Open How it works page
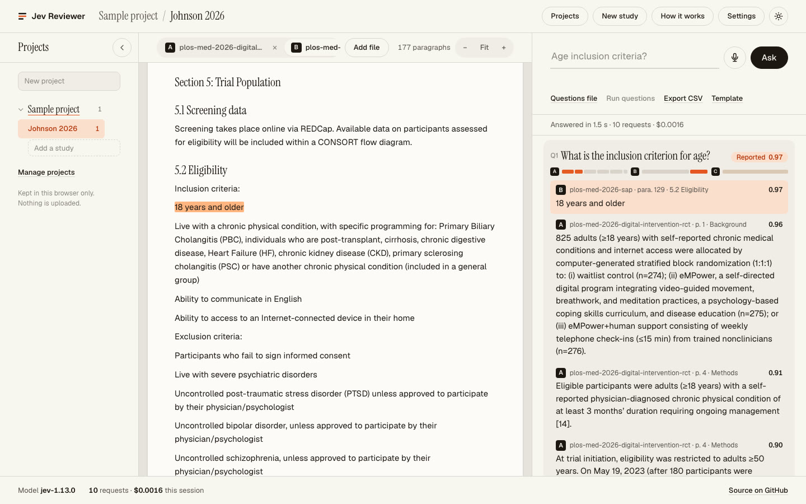Screen dimensions: 806x504 click(682, 16)
